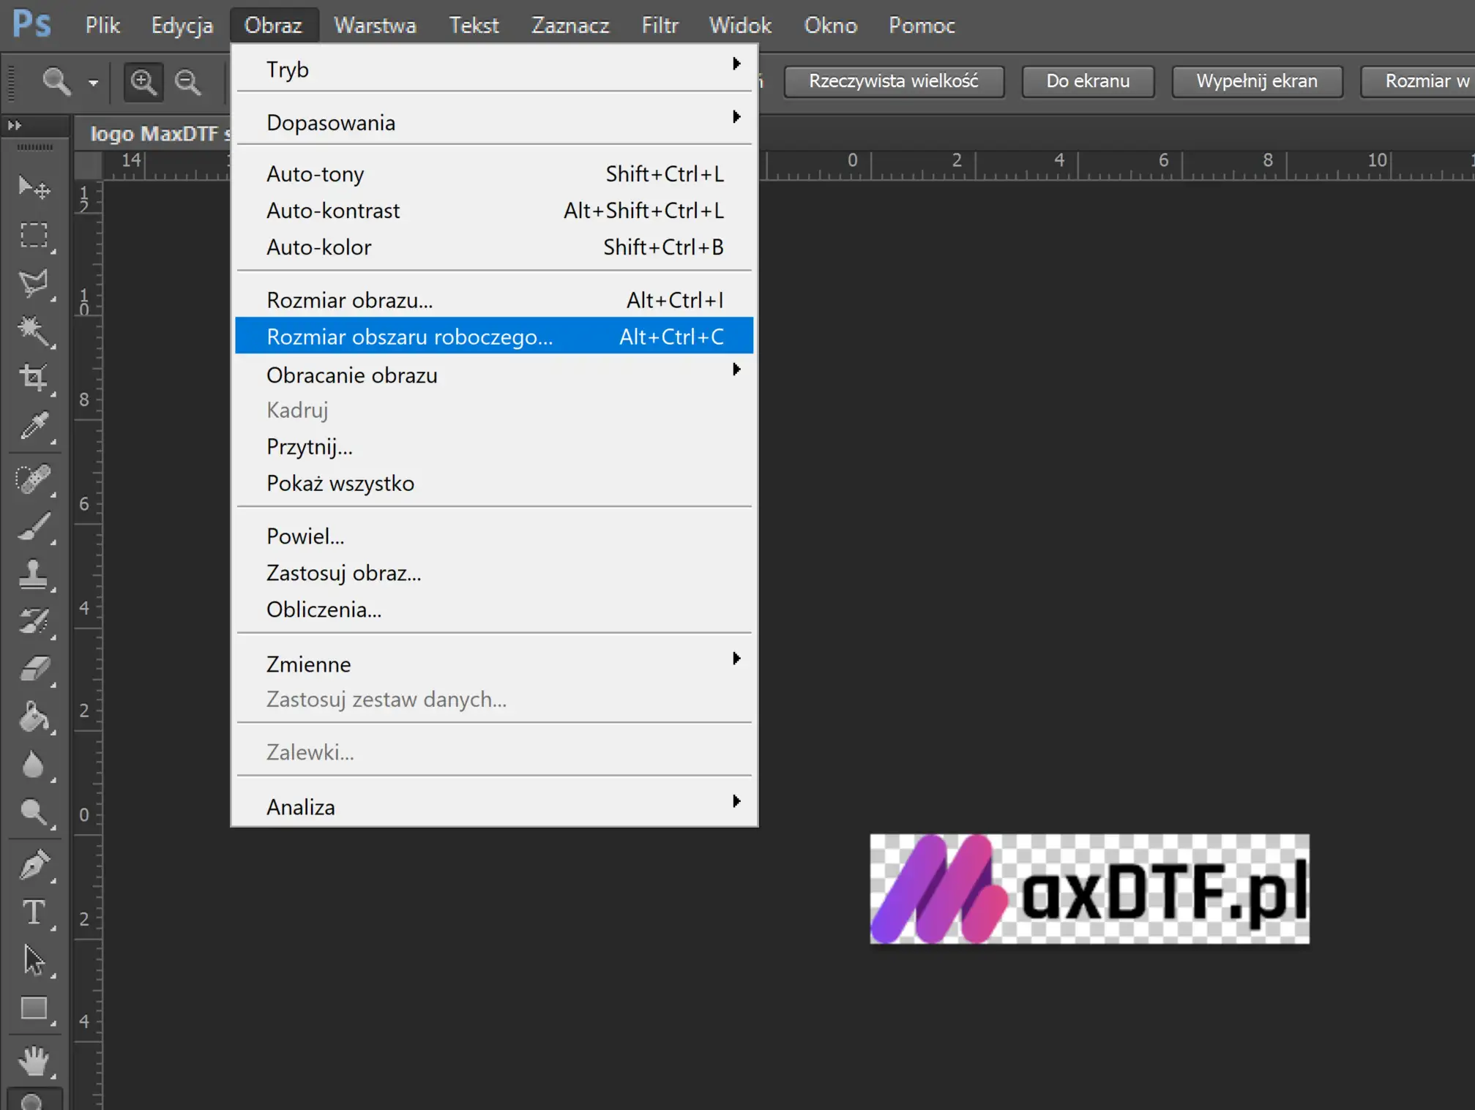
Task: Select the Crop tool
Action: [34, 378]
